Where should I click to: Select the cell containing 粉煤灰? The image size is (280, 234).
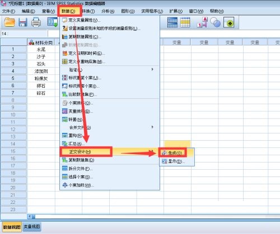41,78
